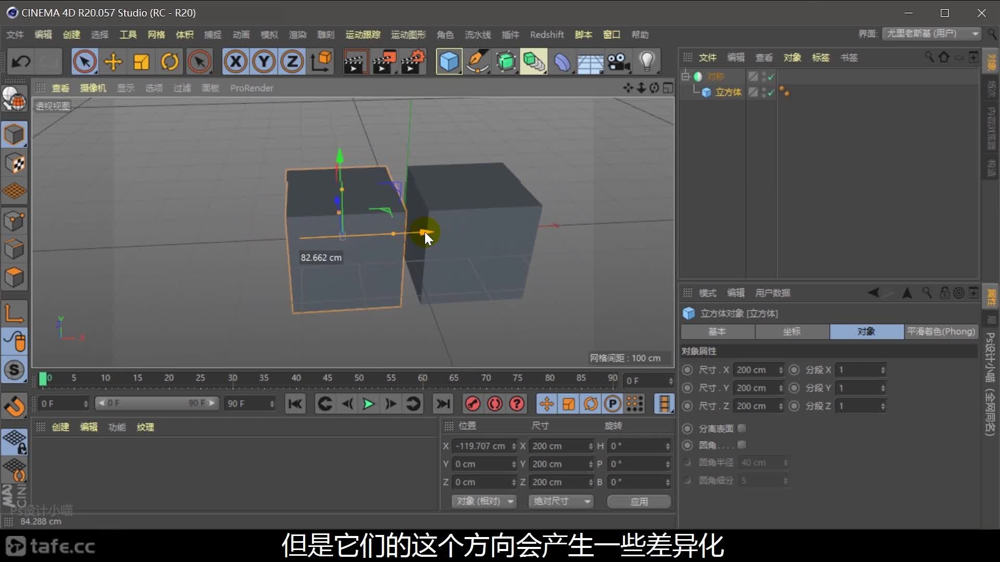
Task: Enable the 圆角 fillet checkbox
Action: [x=742, y=445]
